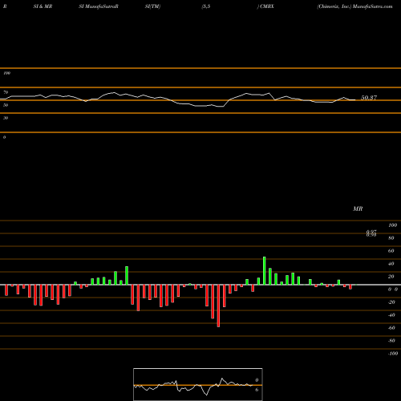
Task: Click the 'SI & MR' header text
Action: point(43,6)
